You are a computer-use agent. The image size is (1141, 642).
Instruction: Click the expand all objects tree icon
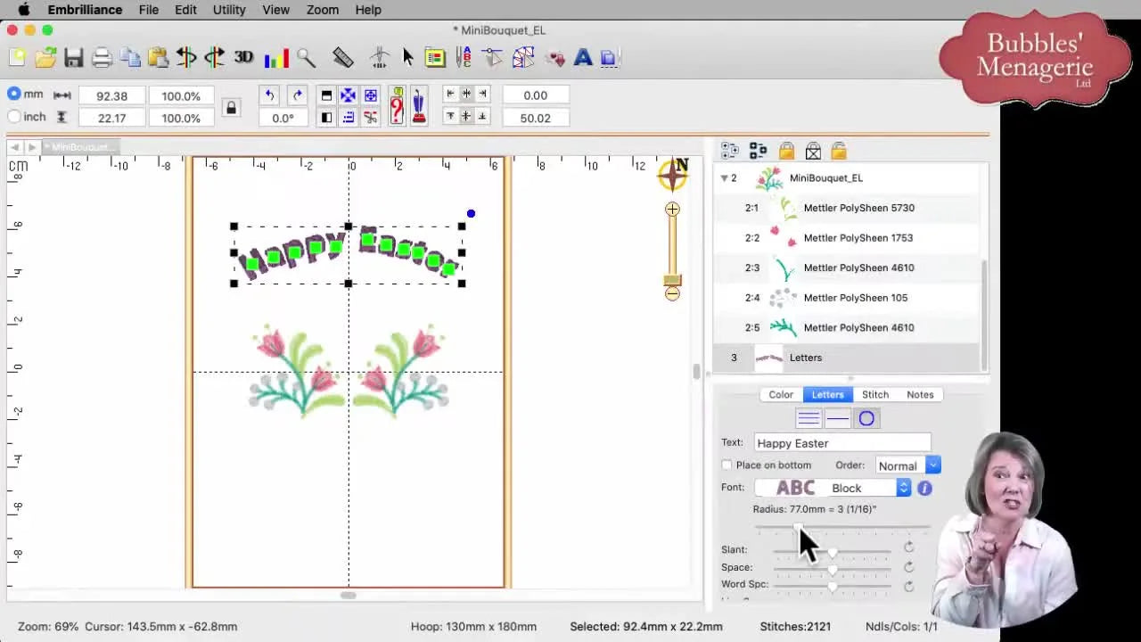730,151
